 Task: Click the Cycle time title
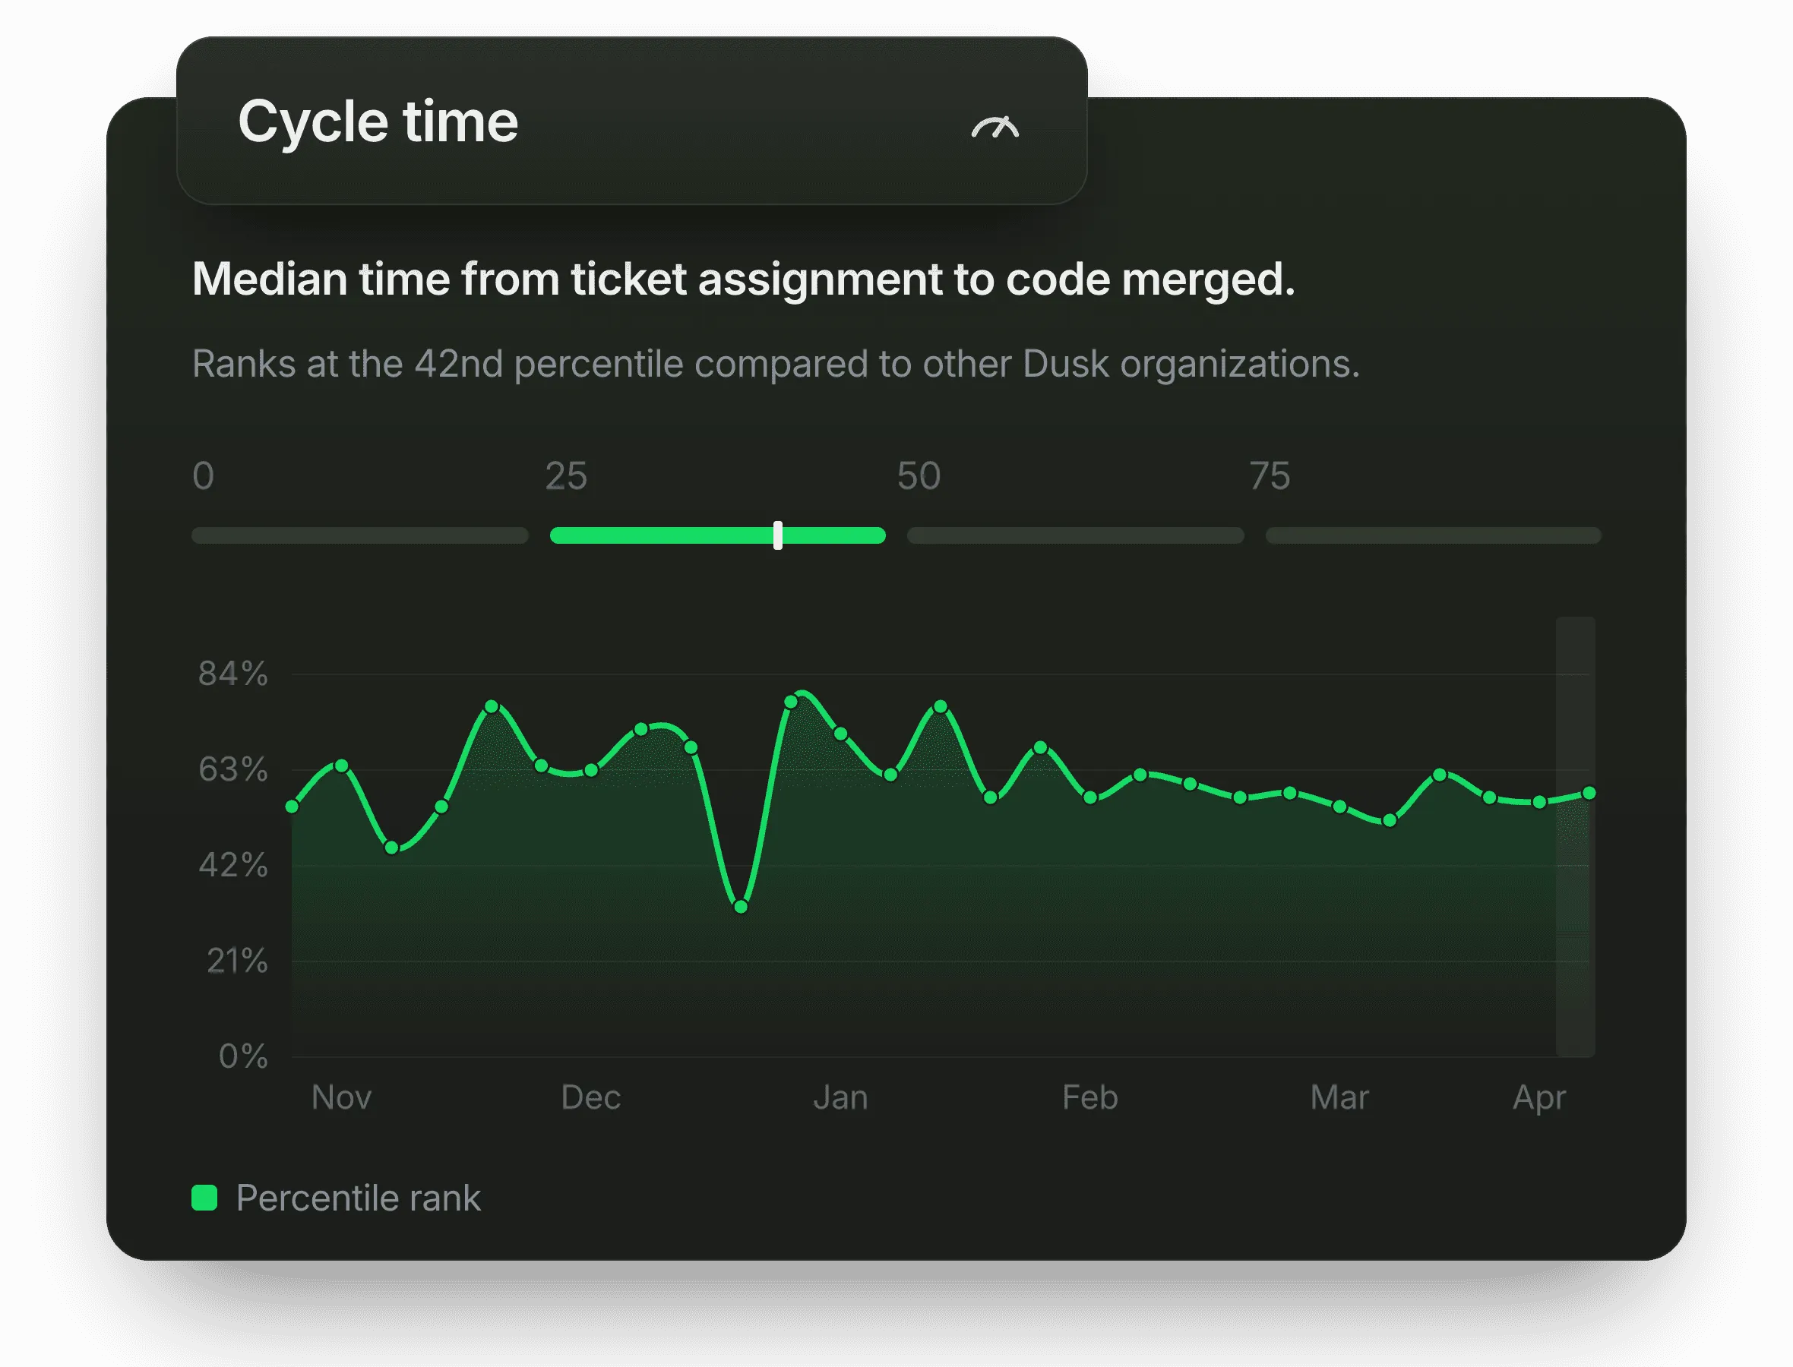[x=378, y=122]
